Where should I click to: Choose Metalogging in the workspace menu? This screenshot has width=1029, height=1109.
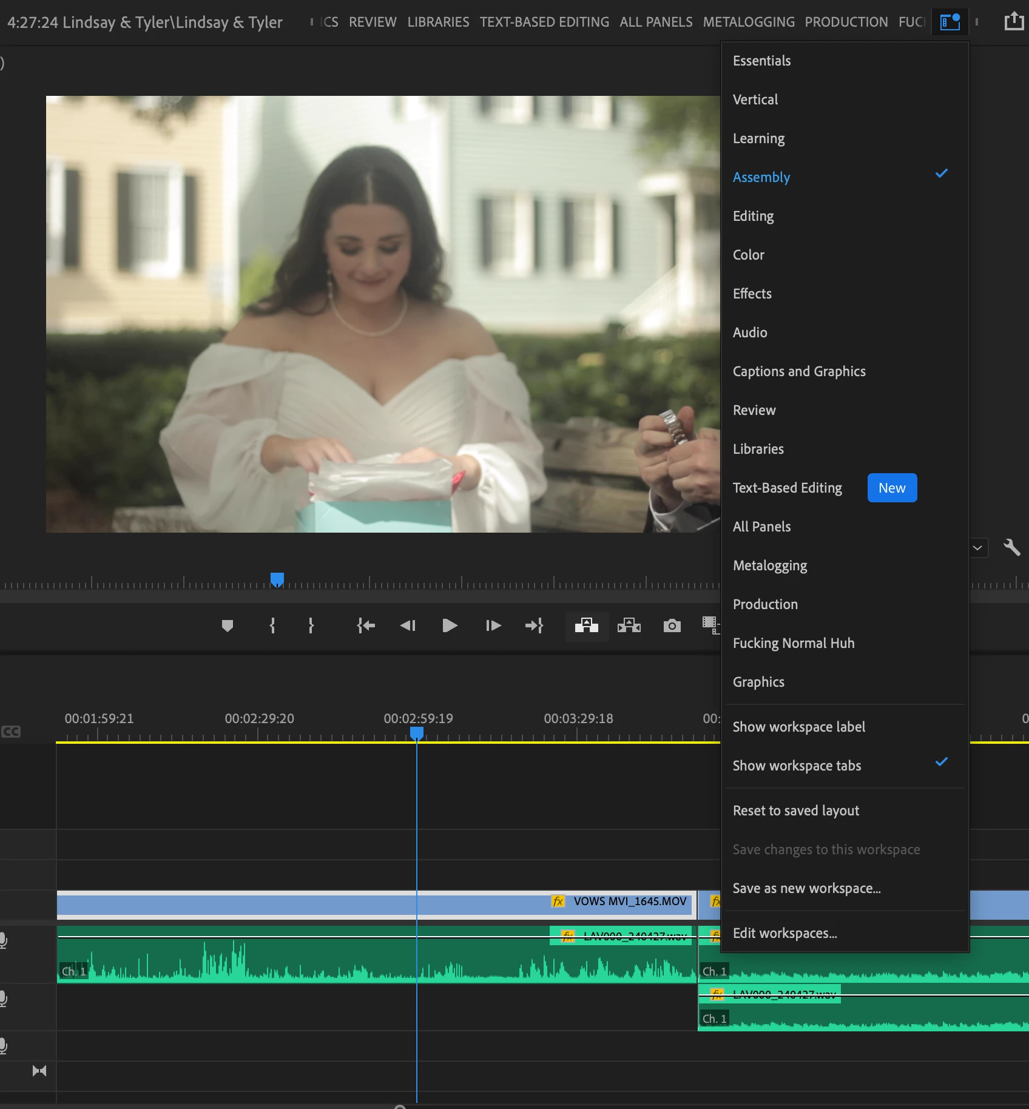pyautogui.click(x=845, y=565)
